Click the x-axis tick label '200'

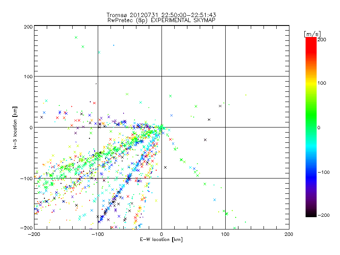pyautogui.click(x=289, y=234)
